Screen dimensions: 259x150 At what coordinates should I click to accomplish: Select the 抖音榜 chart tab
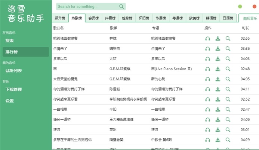pos(110,18)
